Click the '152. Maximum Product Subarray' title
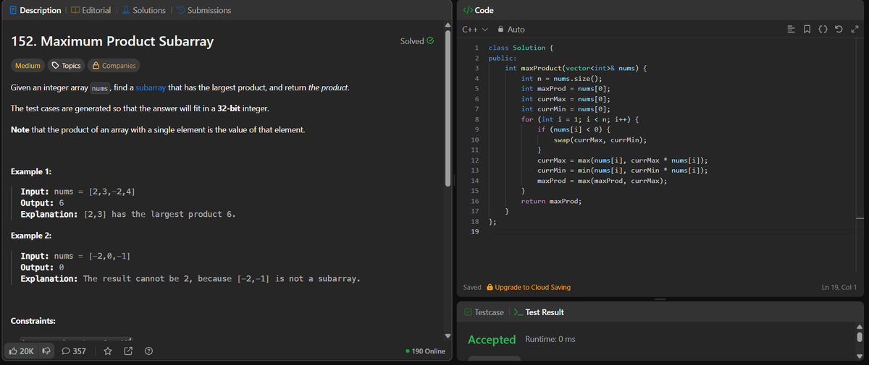 [x=113, y=41]
